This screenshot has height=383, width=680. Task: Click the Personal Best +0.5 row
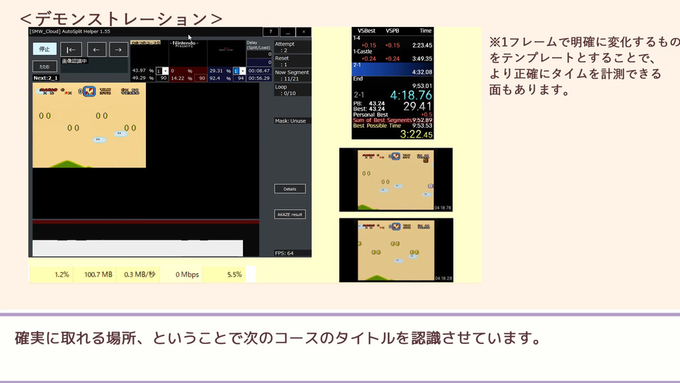[392, 115]
